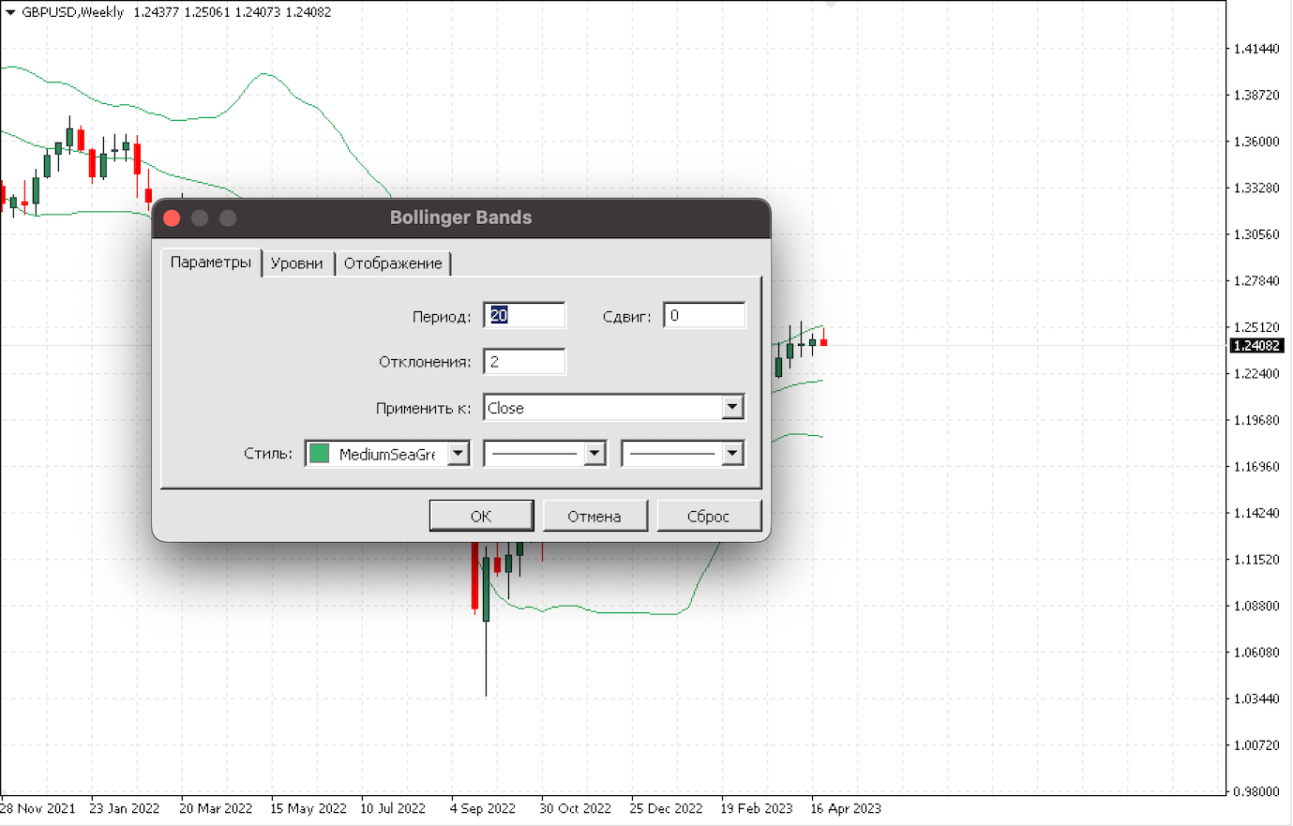Click the latest red candle on chart
This screenshot has width=1293, height=826.
pos(823,342)
